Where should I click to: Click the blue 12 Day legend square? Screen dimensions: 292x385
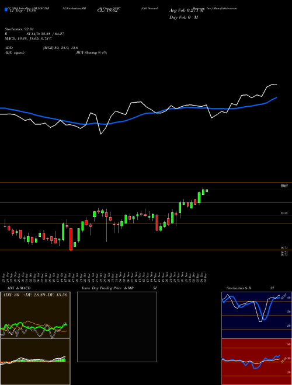pos(6,9)
